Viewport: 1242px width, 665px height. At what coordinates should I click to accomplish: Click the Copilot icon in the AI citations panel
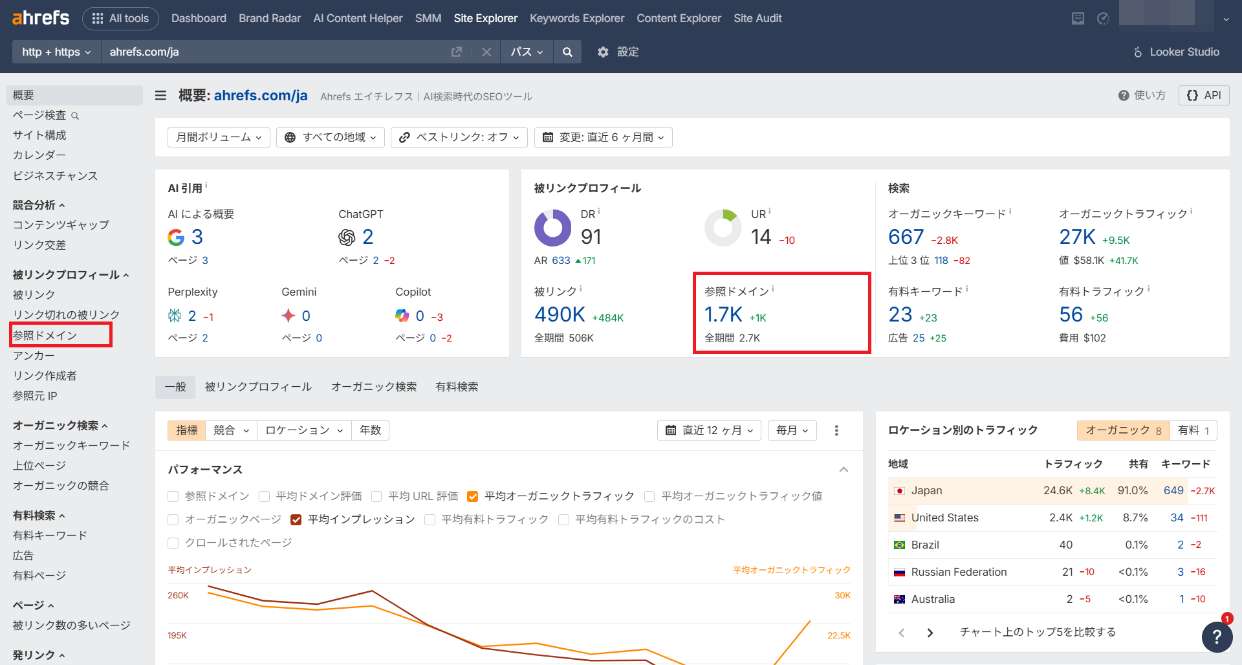pyautogui.click(x=402, y=316)
